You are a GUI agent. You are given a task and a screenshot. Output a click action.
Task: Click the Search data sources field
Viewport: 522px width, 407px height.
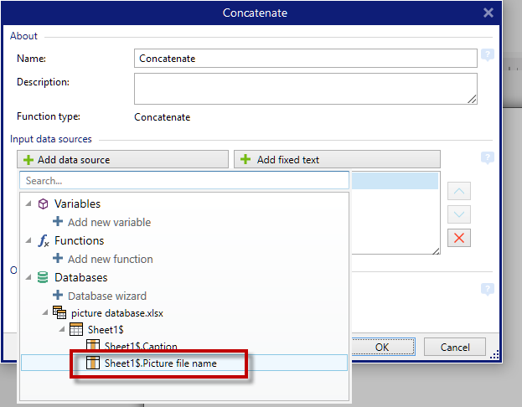pos(183,180)
